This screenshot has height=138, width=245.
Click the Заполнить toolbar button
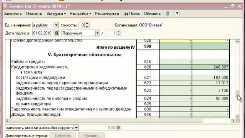click(x=13, y=14)
